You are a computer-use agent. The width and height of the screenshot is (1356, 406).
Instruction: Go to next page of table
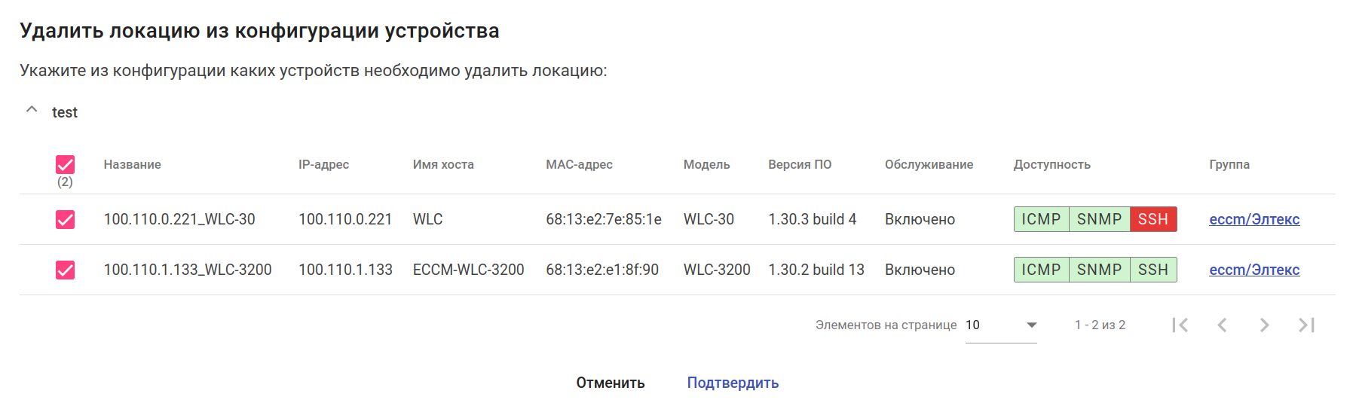click(1264, 325)
